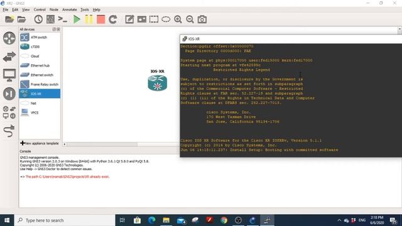Select the IOS-XR router on the canvas

pos(158,83)
